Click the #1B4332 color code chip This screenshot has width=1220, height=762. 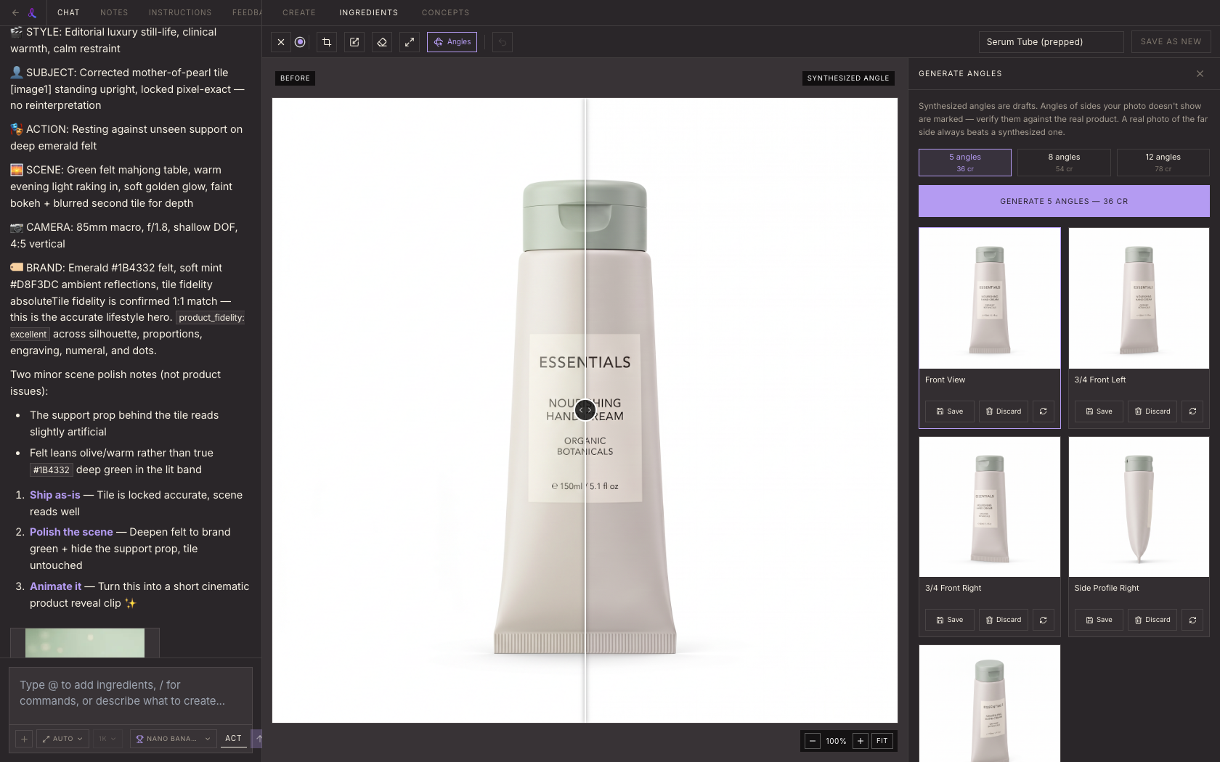click(52, 470)
